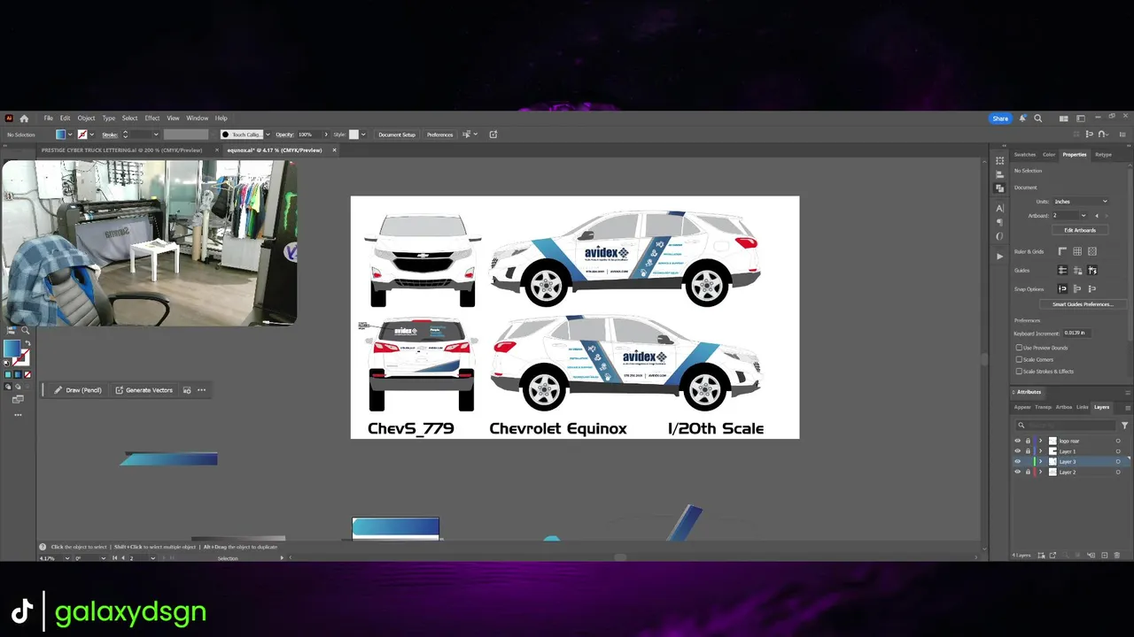Viewport: 1134px width, 637px height.
Task: Open the File menu
Action: 49,119
